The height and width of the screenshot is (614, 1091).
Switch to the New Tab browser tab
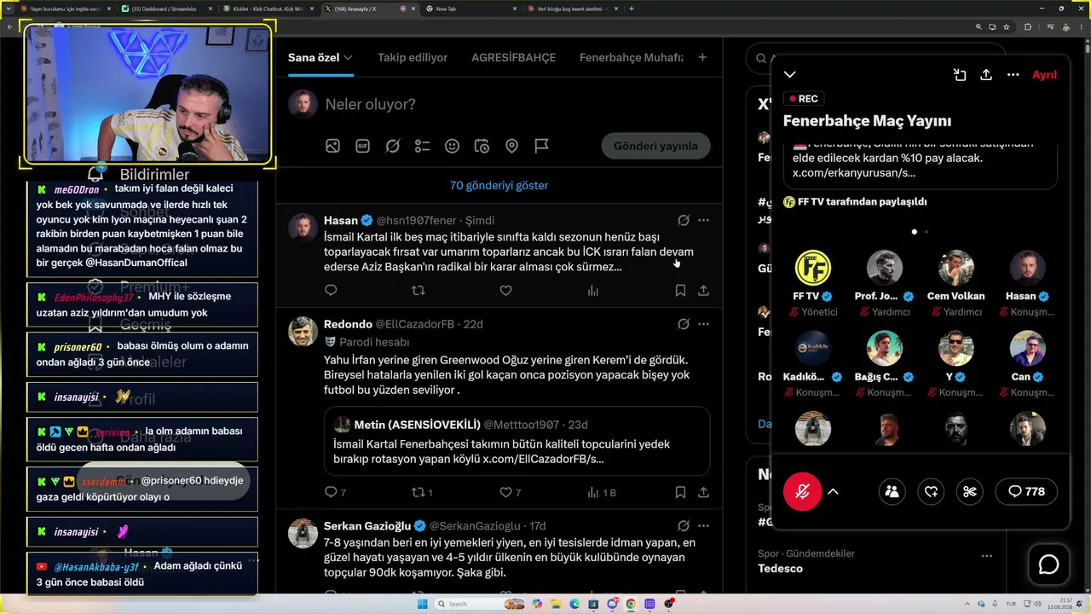tap(471, 9)
